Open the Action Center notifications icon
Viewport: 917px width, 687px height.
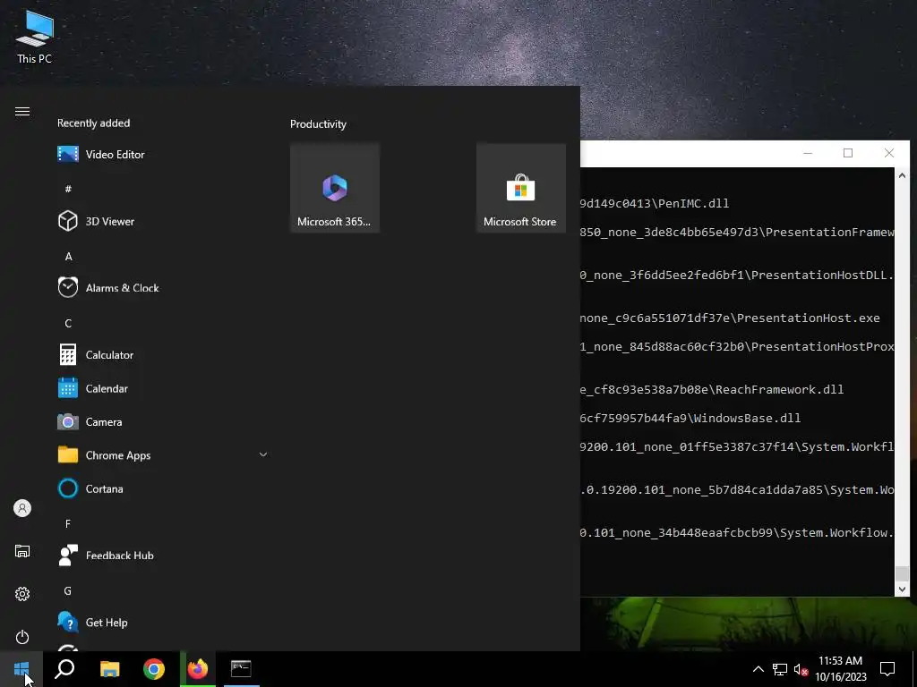pyautogui.click(x=887, y=669)
